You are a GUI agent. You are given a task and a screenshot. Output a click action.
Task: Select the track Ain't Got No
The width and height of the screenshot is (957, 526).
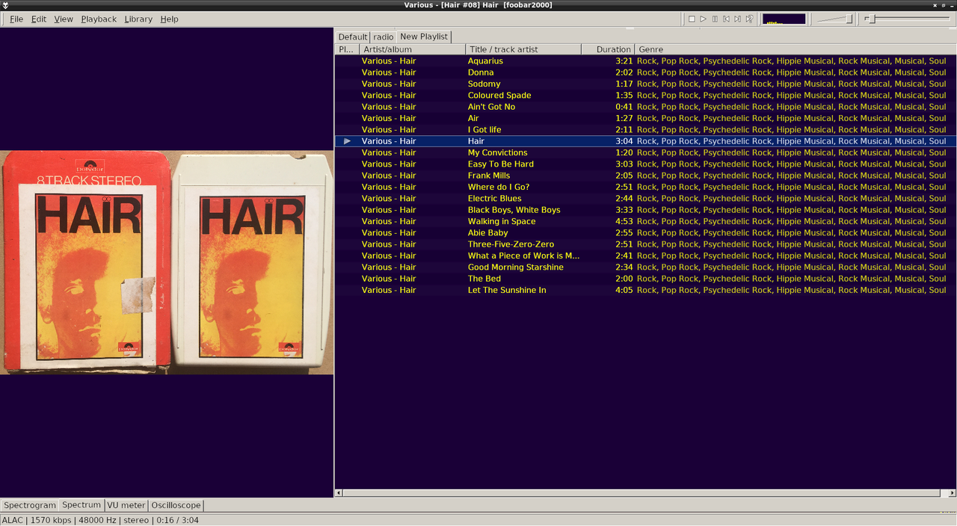pyautogui.click(x=645, y=107)
